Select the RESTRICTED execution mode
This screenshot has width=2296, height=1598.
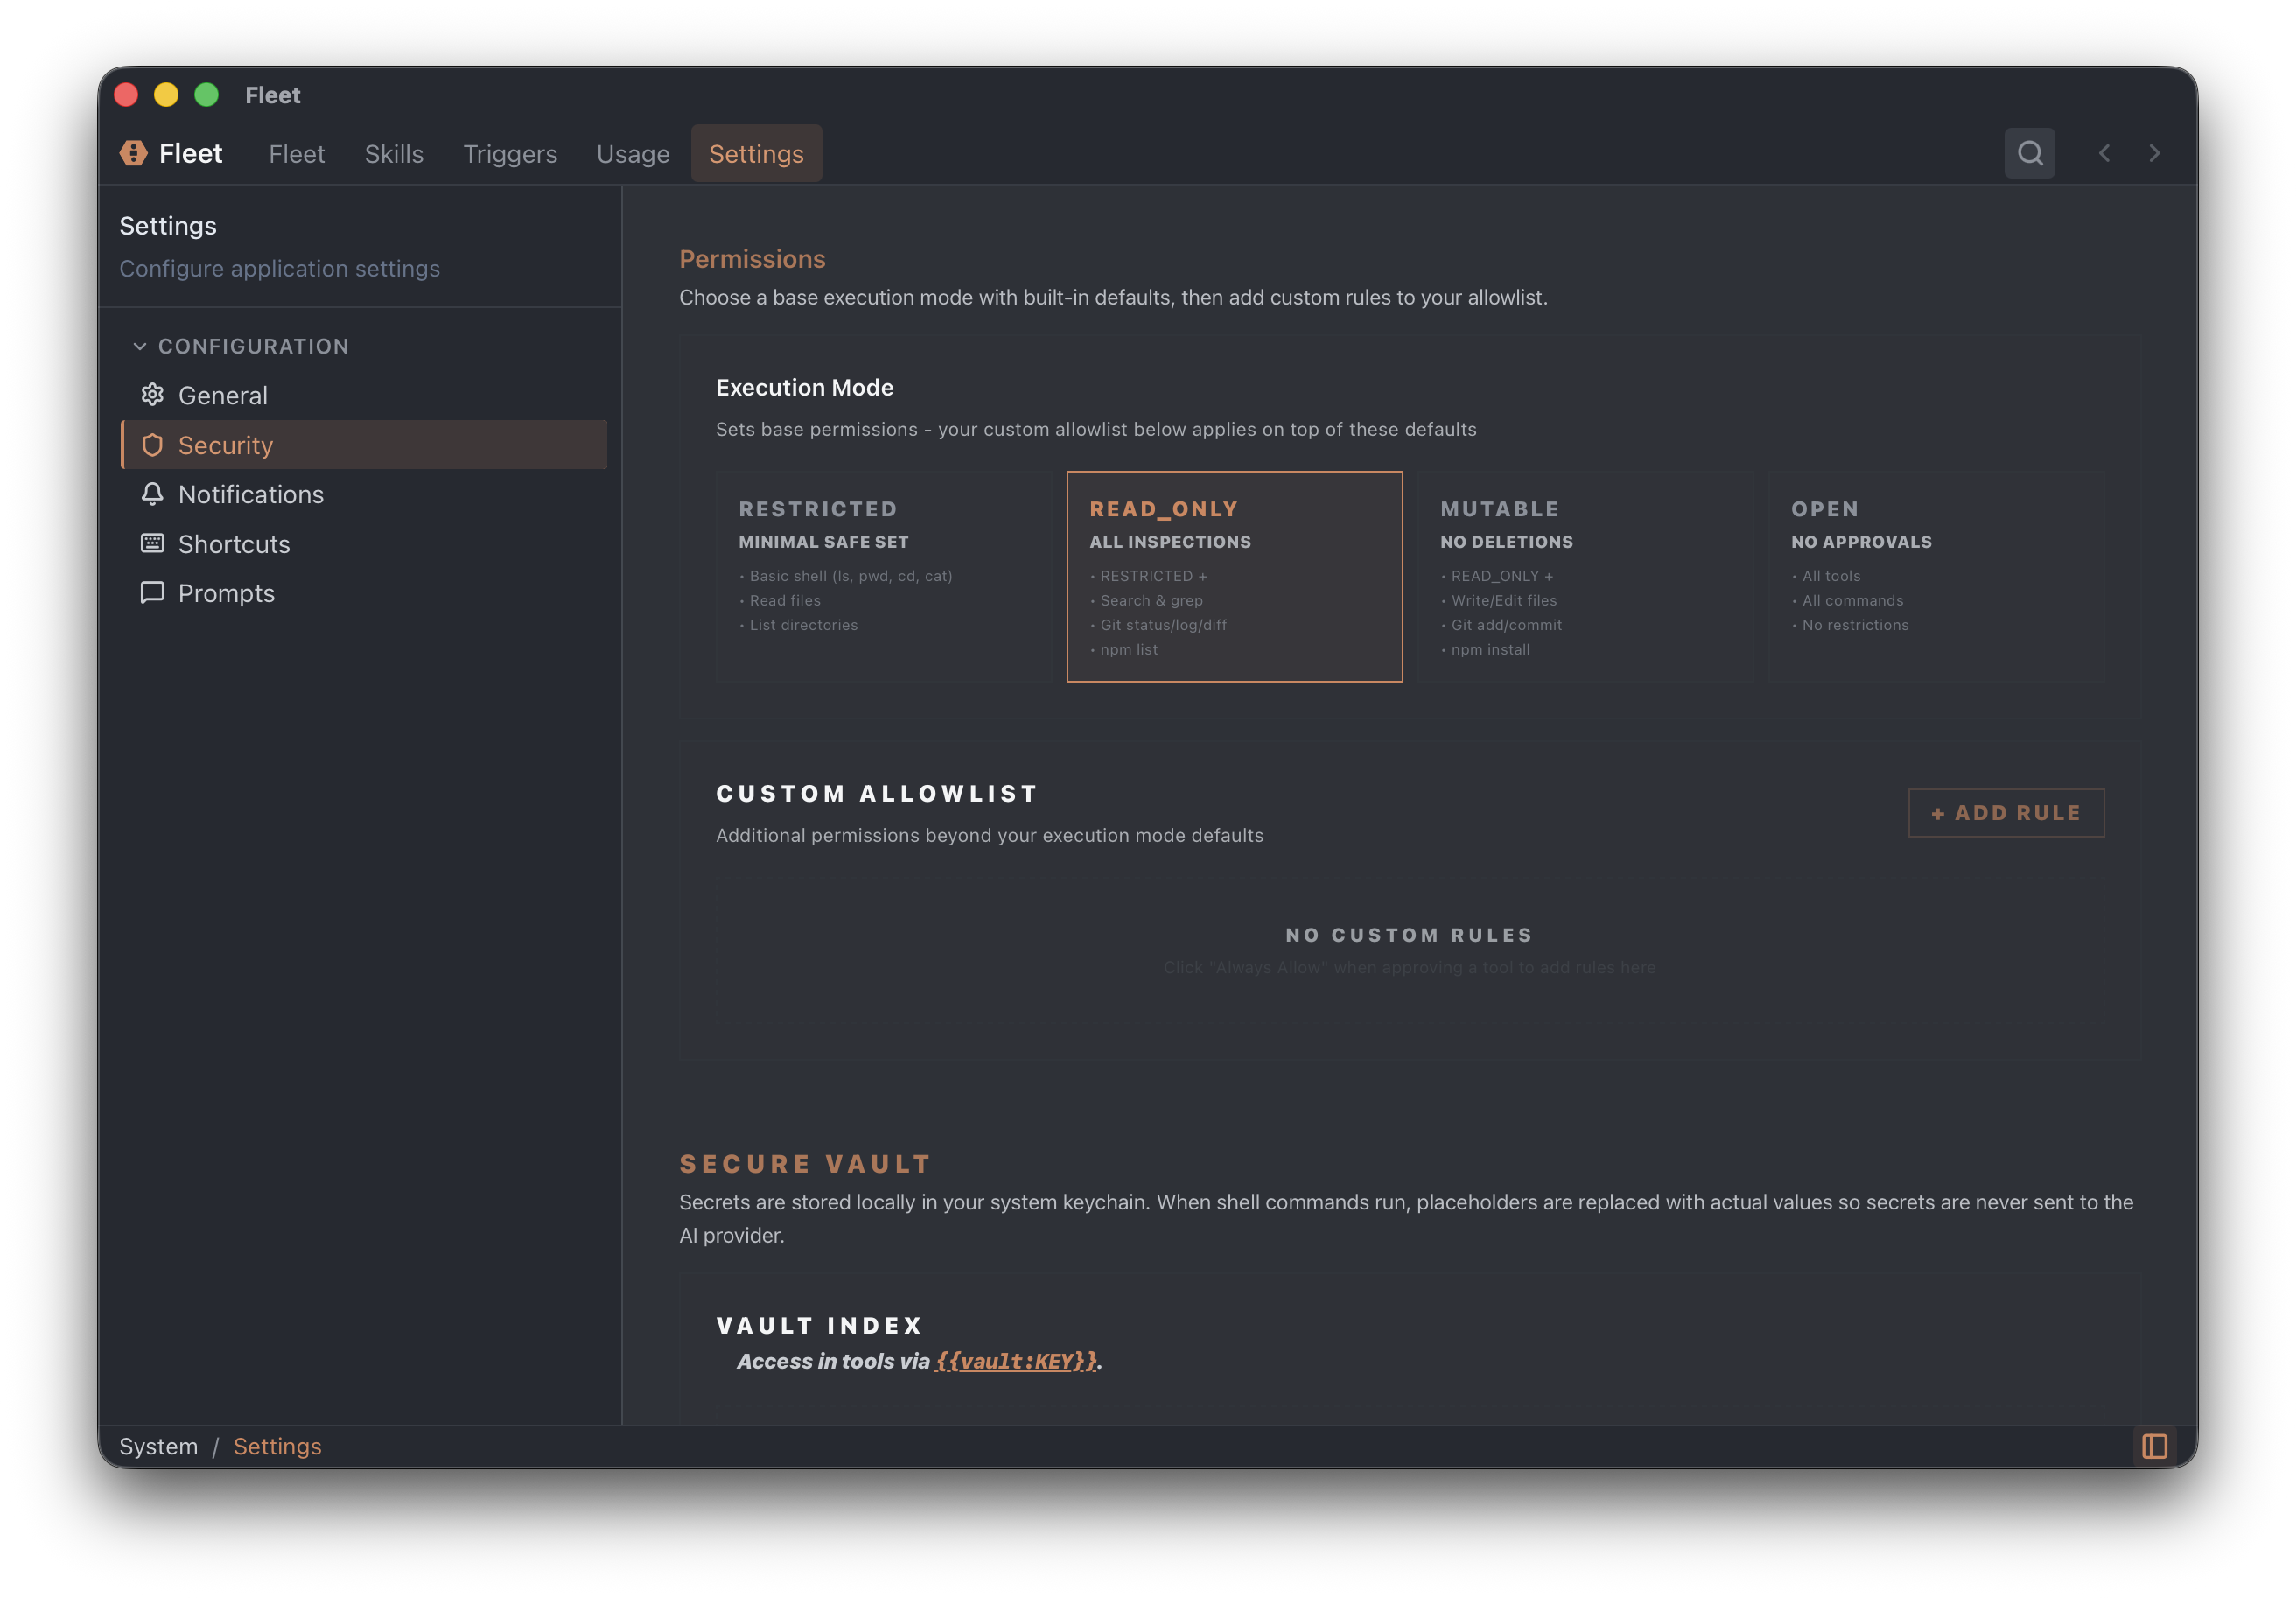click(x=883, y=577)
